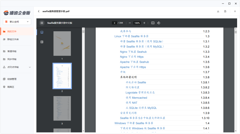The image size is (240, 134).
Task: Select page 2 thumbnail
Action: (x=62, y=76)
